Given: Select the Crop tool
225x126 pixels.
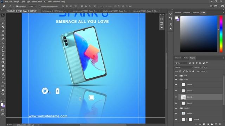Looking at the screenshot, I should (3, 31).
